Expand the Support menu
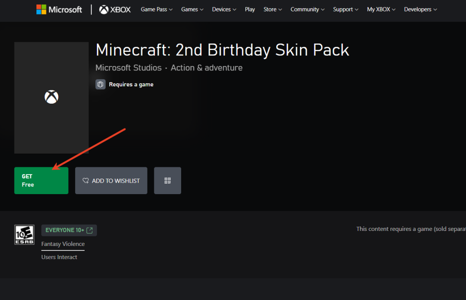Screen dimensions: 466x300 [346, 10]
